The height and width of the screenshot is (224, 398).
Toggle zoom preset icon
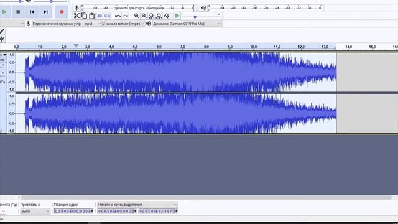pyautogui.click(x=167, y=16)
